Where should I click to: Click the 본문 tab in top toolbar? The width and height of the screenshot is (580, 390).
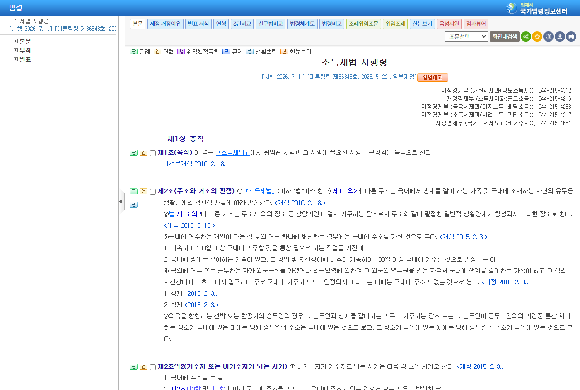point(138,24)
